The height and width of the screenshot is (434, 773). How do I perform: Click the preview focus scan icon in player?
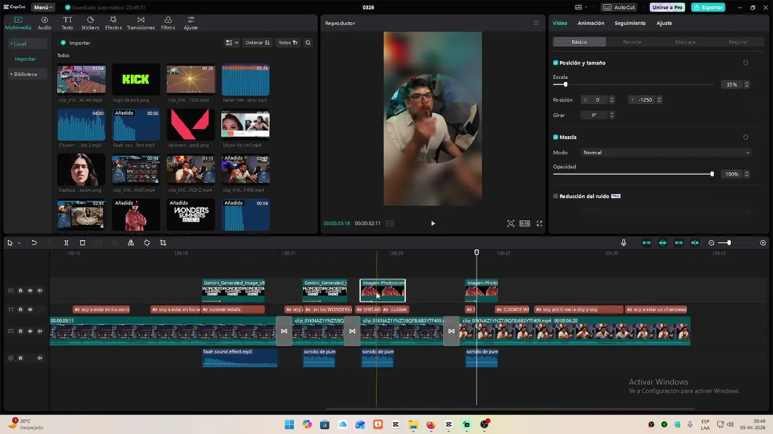coord(511,224)
